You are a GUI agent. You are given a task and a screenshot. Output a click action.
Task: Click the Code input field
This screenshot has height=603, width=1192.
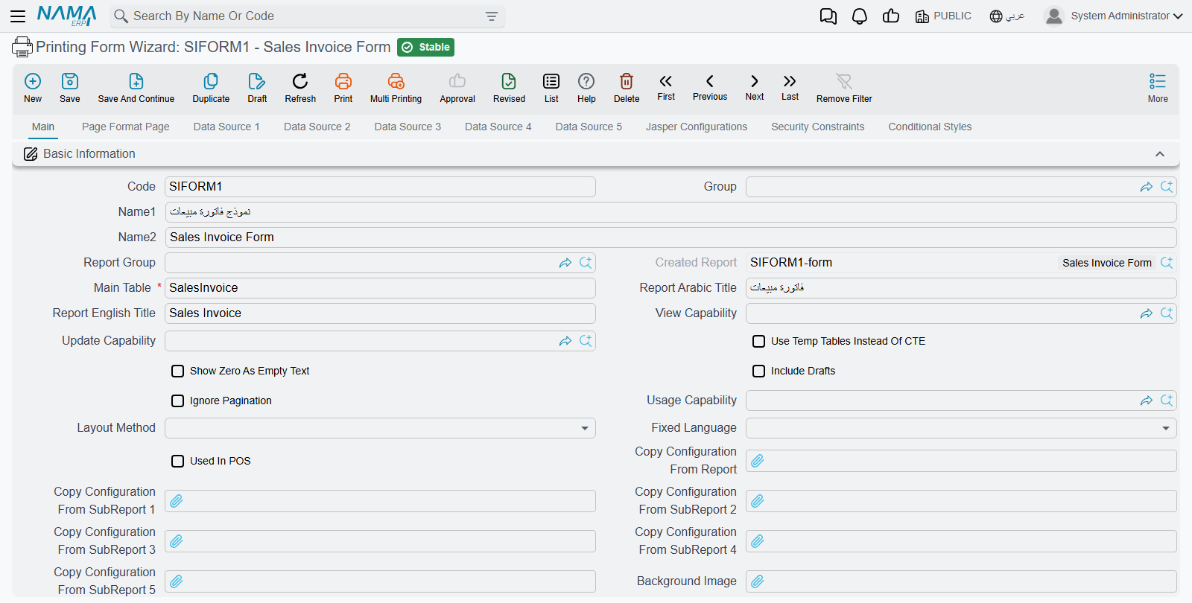[380, 187]
